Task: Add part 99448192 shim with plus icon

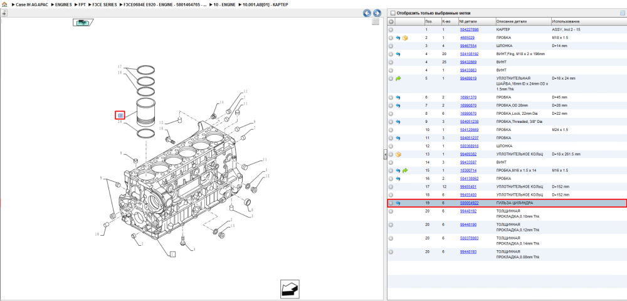Action: coord(391,211)
